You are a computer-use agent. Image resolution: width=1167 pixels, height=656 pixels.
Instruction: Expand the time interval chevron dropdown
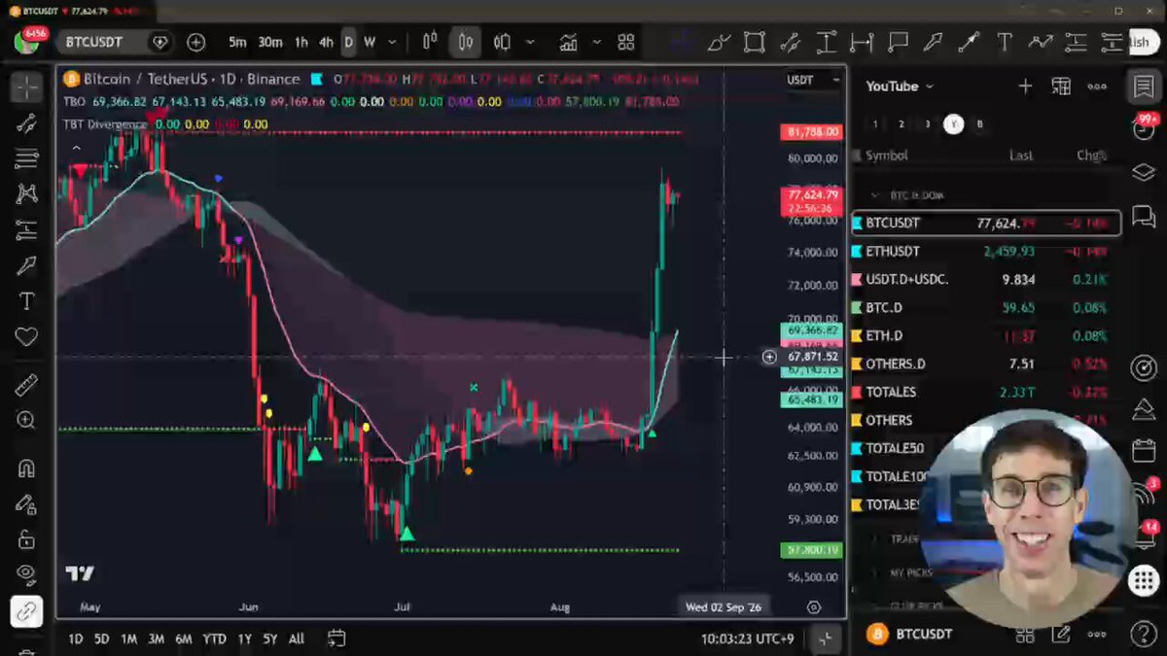[392, 43]
